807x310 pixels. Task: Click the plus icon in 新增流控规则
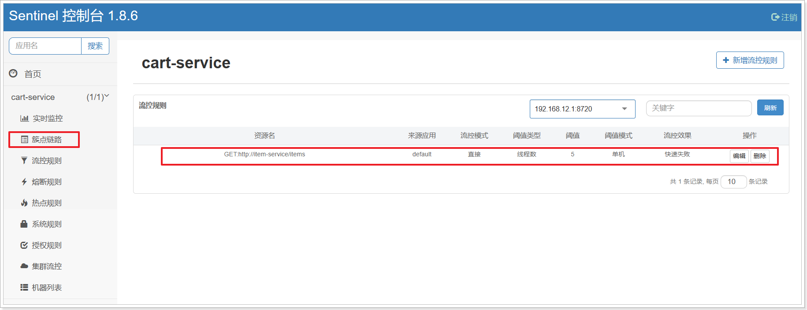click(726, 60)
